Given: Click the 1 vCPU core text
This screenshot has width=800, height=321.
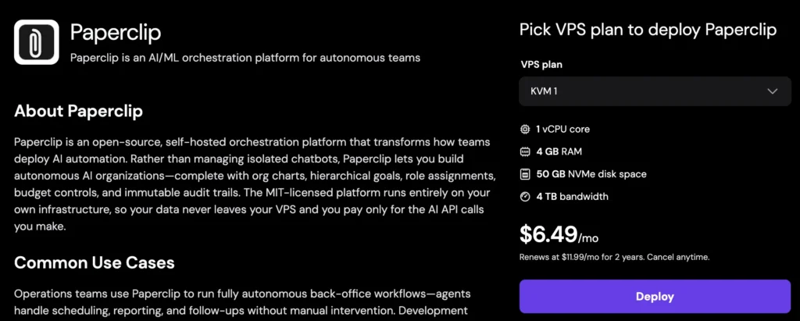Looking at the screenshot, I should 562,129.
